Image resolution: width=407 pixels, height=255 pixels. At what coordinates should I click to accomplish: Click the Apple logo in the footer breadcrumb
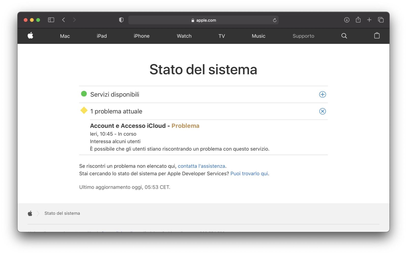coord(30,213)
